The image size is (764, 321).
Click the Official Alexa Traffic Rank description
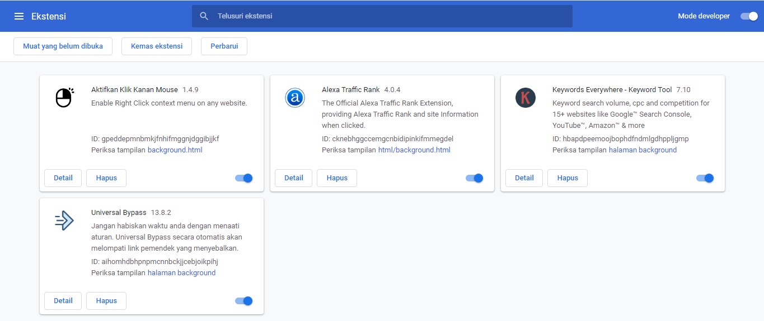[x=400, y=114]
